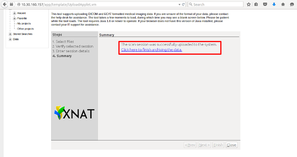297x157 pixels.
Task: Expand the Stored Searches node
Action: 10,34
